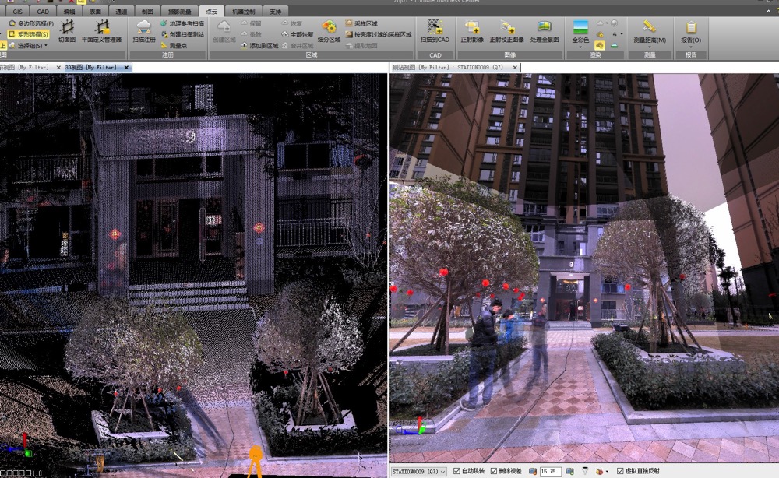Click the 正射校正图像 ortho-rectified image tool
This screenshot has height=478, width=779.
coord(507,31)
